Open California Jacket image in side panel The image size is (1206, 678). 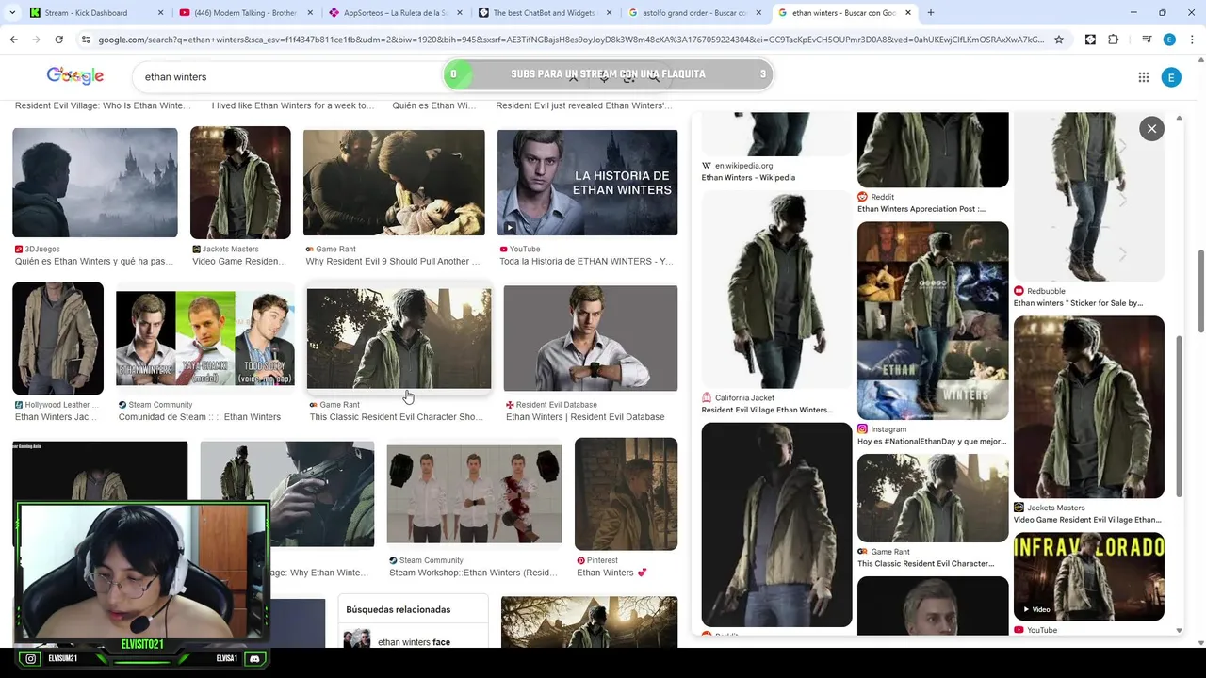tap(776, 289)
